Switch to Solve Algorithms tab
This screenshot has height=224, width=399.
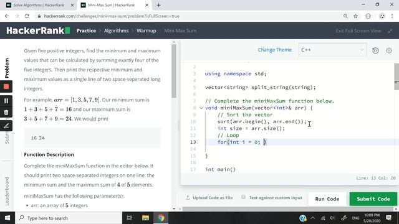click(x=39, y=5)
